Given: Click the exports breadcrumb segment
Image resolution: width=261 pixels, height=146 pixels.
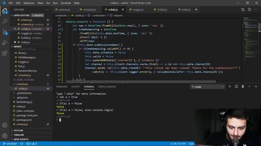Looking at the screenshot, I should point(118,15).
